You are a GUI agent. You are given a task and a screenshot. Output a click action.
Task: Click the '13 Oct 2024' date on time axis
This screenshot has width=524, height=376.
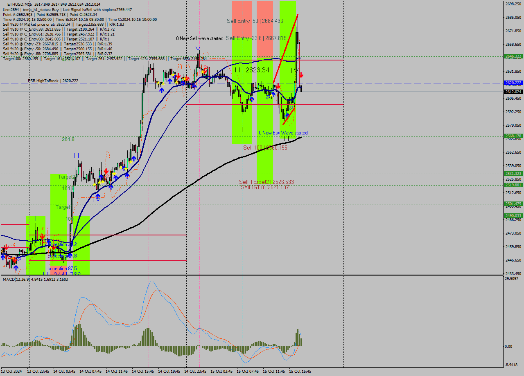coord(11,372)
